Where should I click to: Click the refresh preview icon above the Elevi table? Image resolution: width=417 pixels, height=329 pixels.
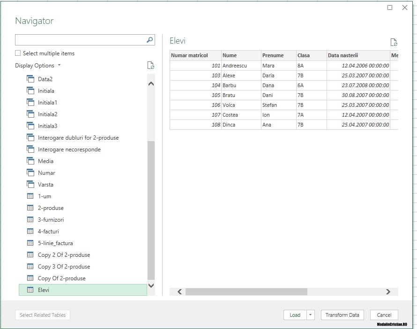click(x=394, y=42)
